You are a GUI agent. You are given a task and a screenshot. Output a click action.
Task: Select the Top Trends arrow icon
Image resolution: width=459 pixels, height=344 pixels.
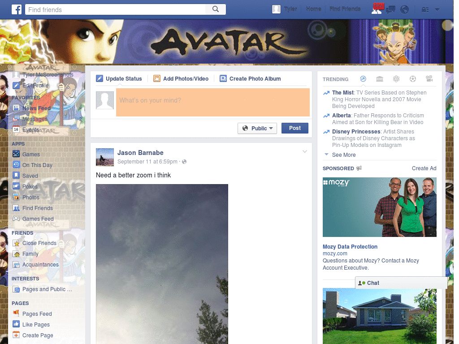click(x=363, y=78)
